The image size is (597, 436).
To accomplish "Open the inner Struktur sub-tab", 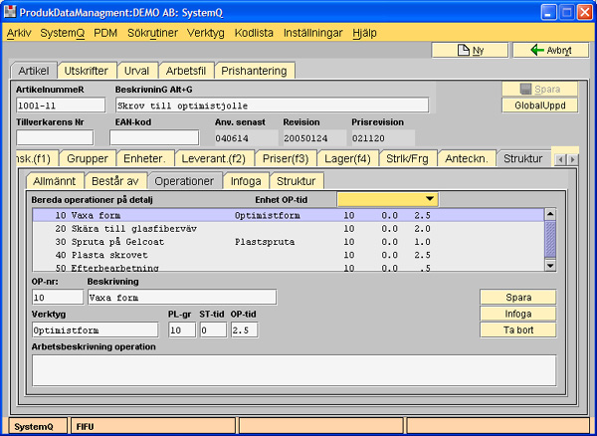I will click(x=297, y=181).
